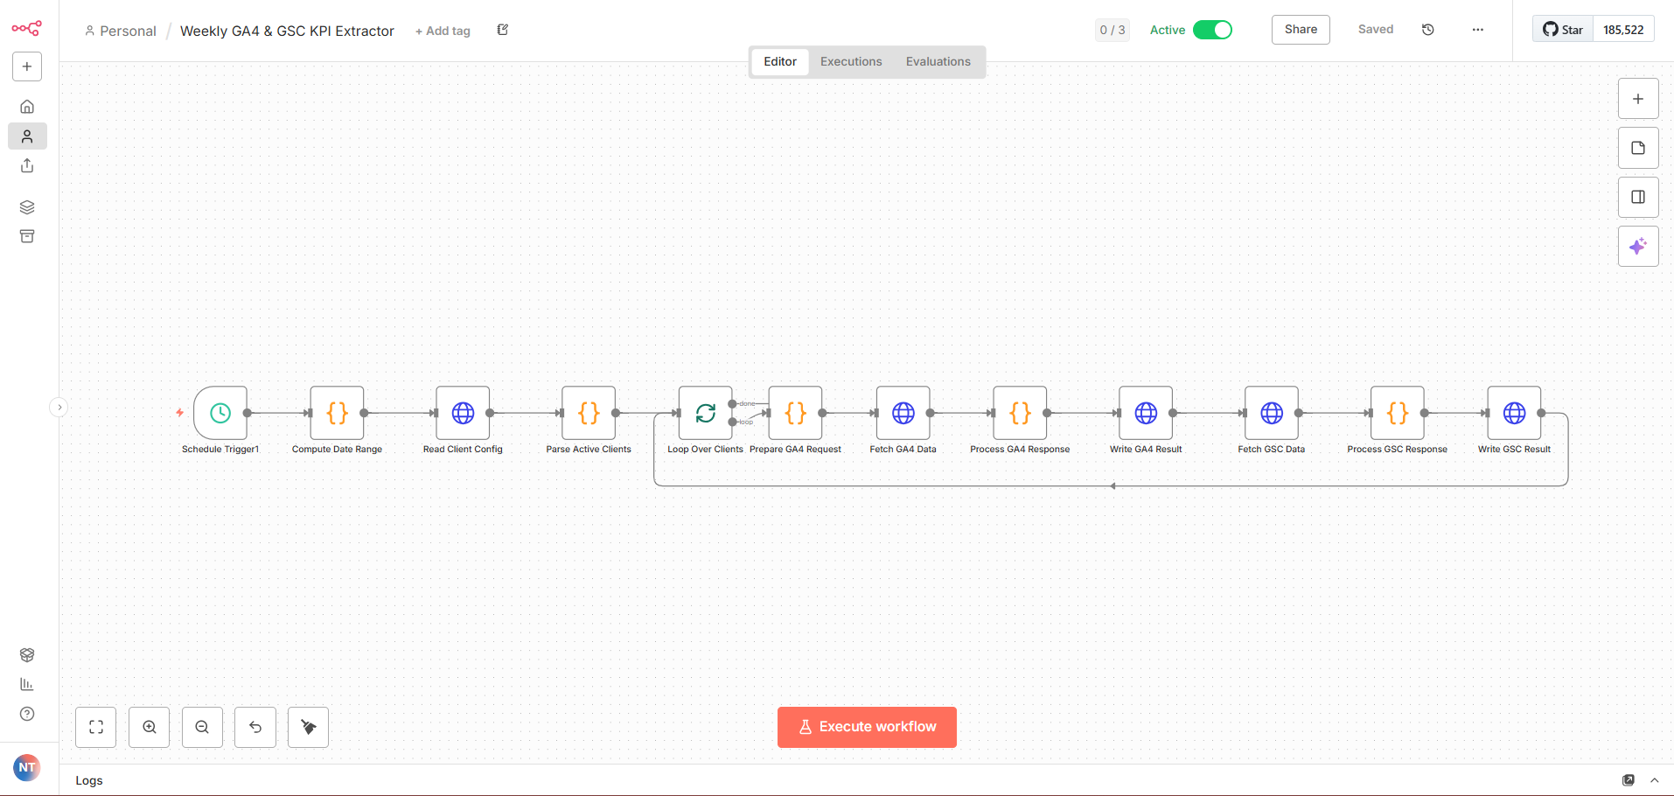
Task: Toggle the Active workflow switch off
Action: coord(1212,30)
